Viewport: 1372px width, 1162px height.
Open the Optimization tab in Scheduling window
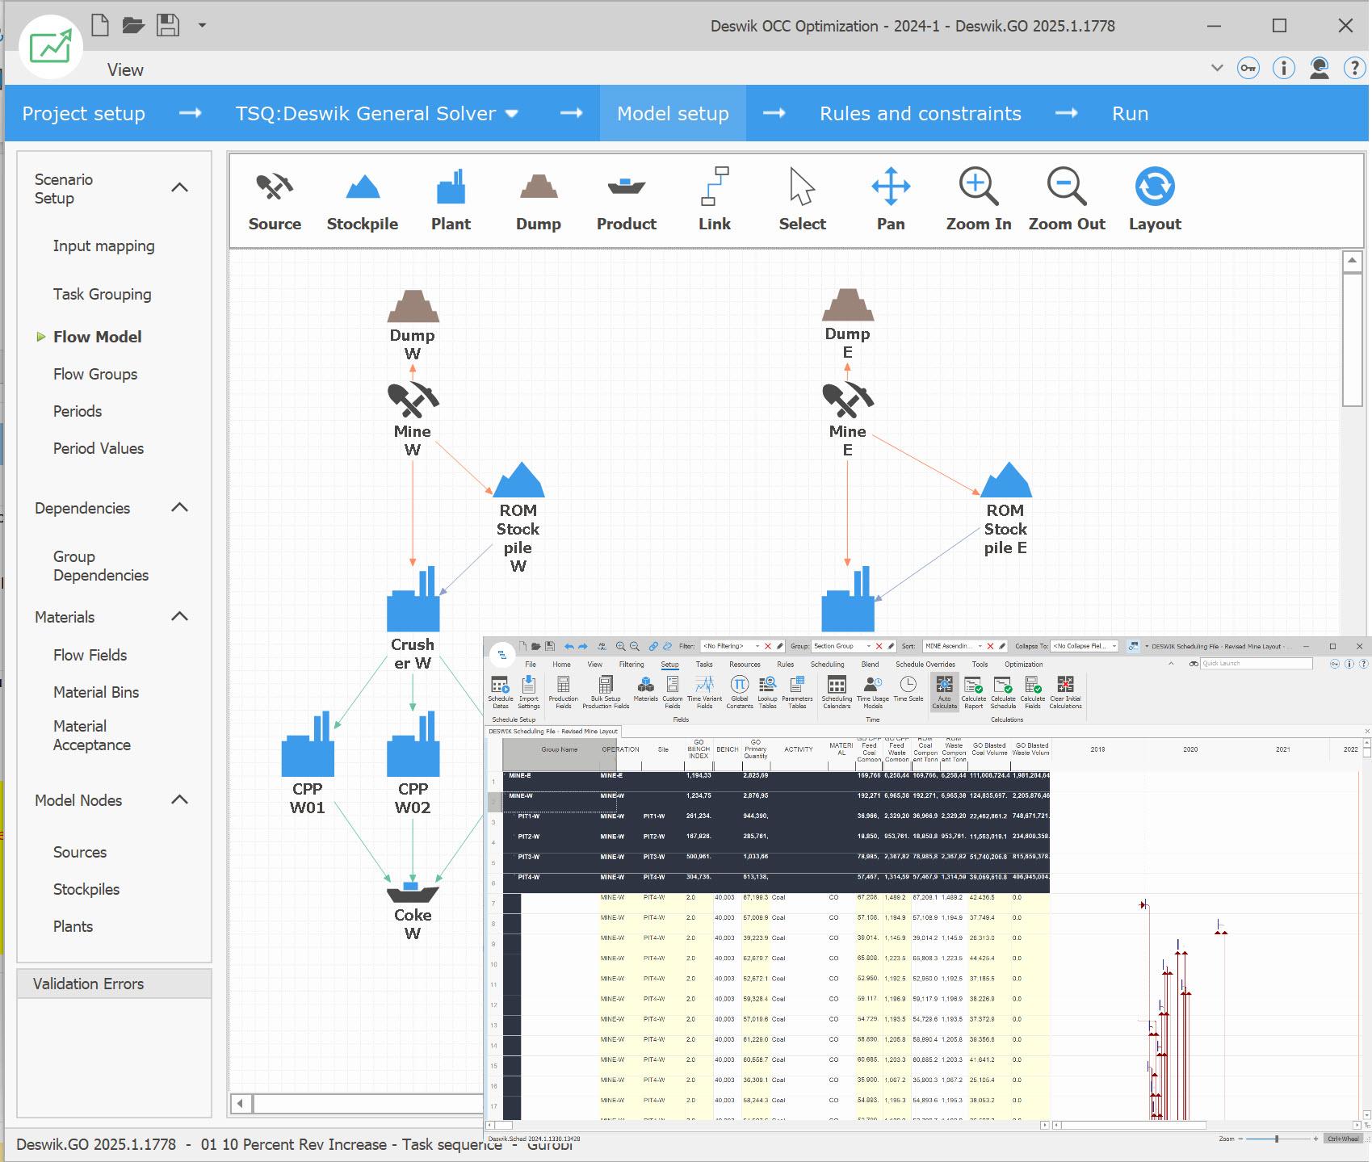(x=1024, y=665)
